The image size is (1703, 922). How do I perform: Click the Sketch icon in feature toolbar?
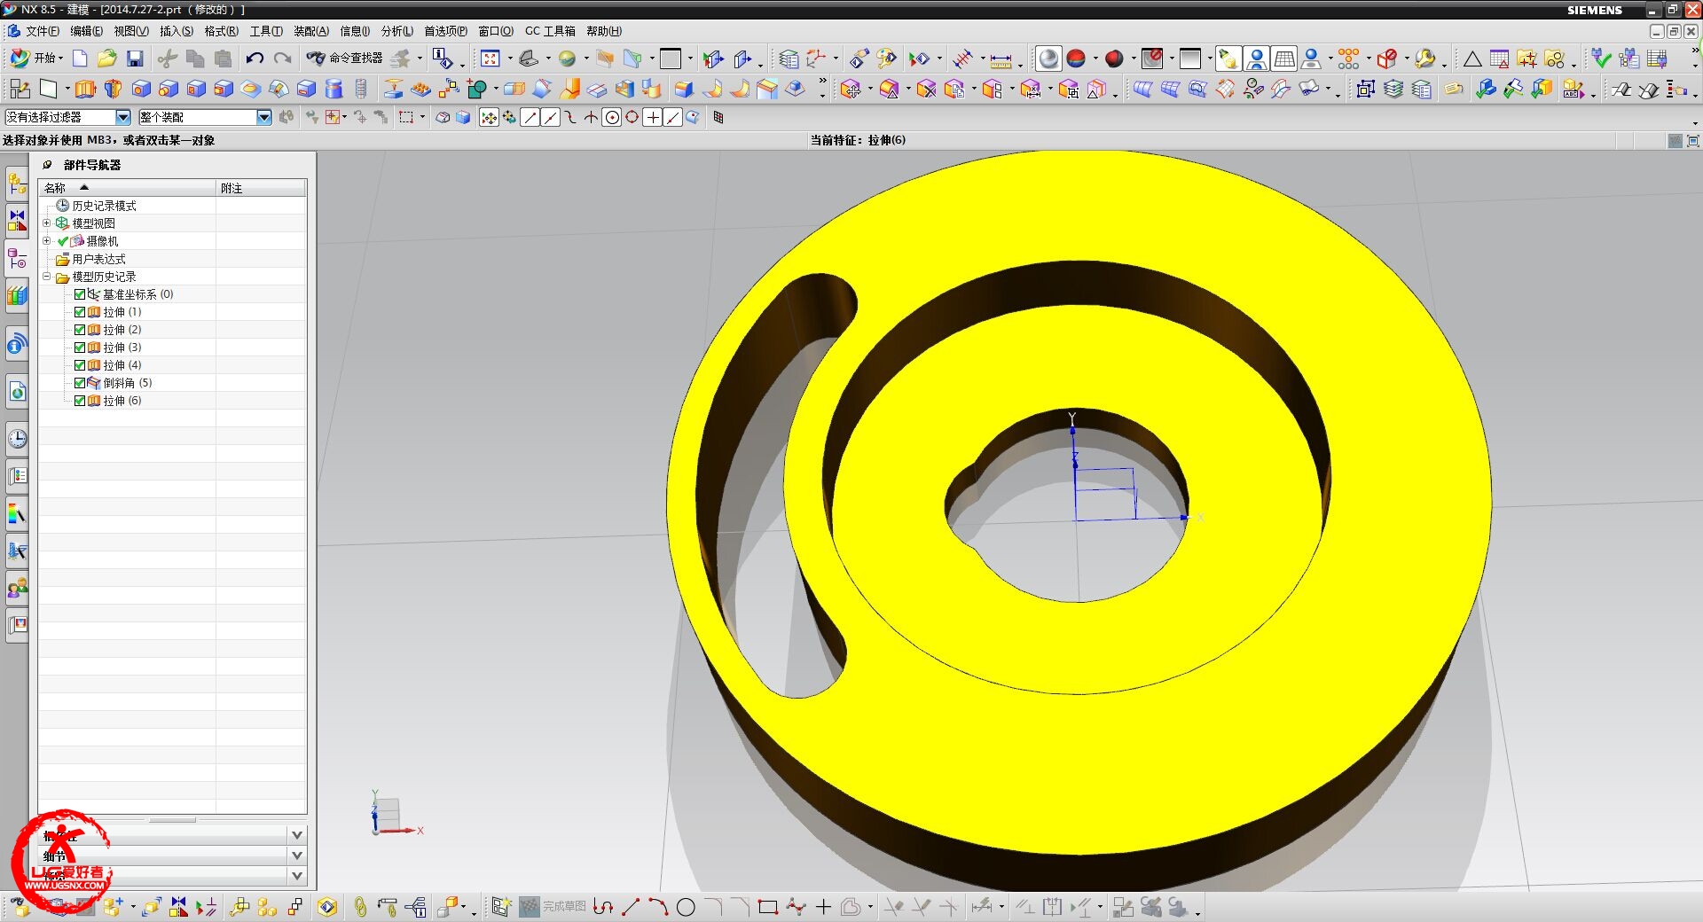point(20,89)
